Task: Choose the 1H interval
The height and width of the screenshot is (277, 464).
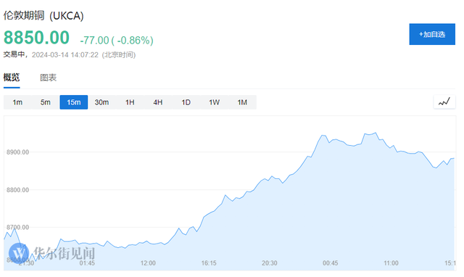Action: (130, 102)
